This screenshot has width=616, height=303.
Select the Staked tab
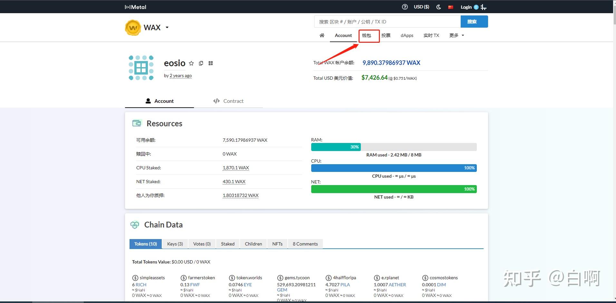tap(228, 244)
